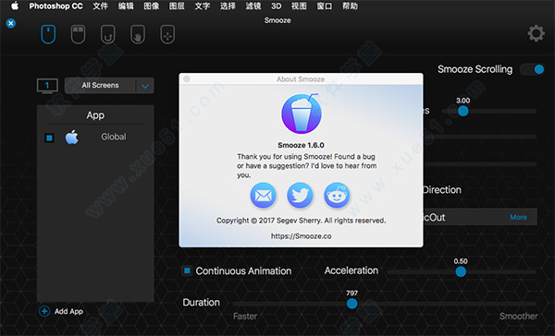Click the More link
Viewport: 555px width, 336px height.
pyautogui.click(x=518, y=217)
